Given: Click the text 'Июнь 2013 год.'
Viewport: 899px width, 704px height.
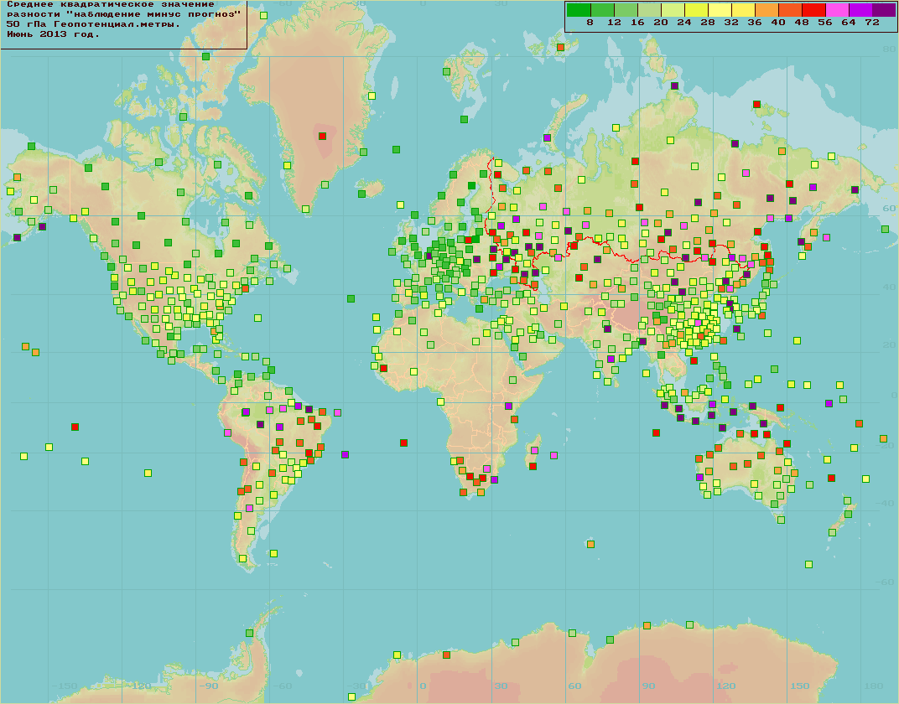Looking at the screenshot, I should click(54, 34).
